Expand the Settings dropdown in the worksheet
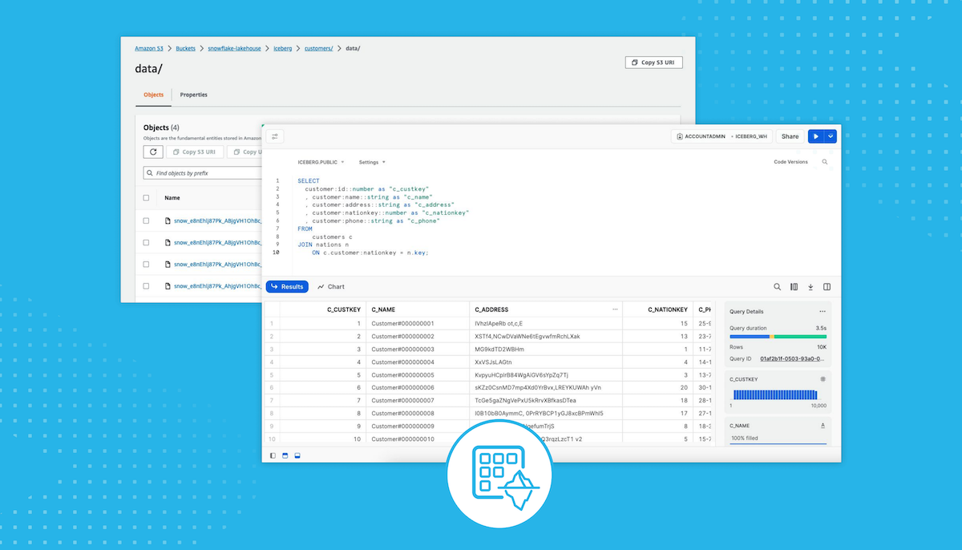The width and height of the screenshot is (962, 550). tap(371, 162)
